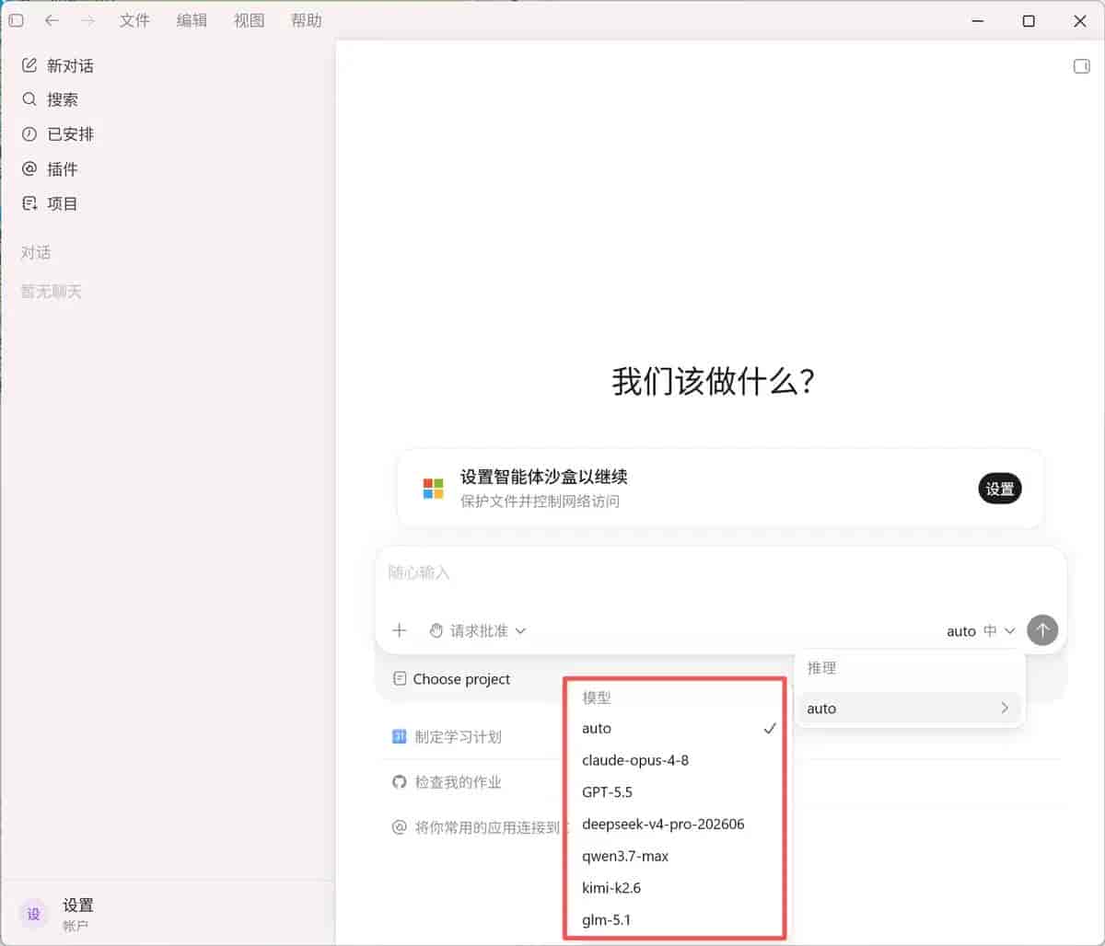Open the 视图 menu
Viewport: 1105px width, 946px height.
(x=249, y=20)
